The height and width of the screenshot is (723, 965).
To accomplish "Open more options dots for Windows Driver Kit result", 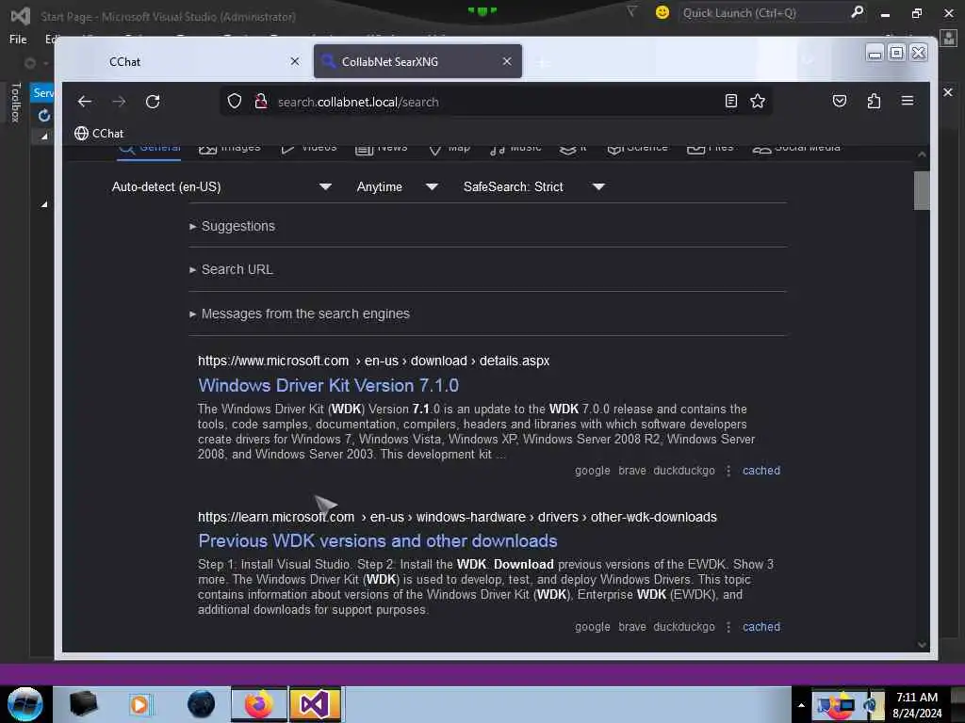I will pos(728,471).
